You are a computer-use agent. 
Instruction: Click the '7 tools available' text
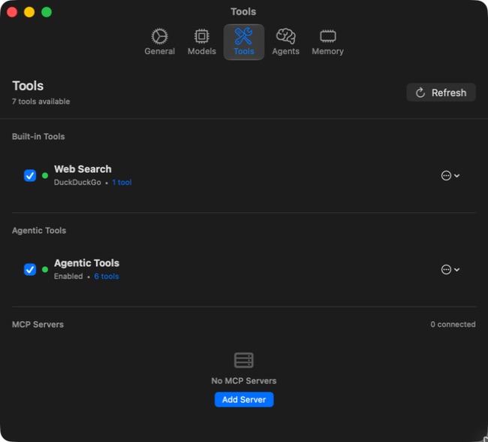(41, 101)
